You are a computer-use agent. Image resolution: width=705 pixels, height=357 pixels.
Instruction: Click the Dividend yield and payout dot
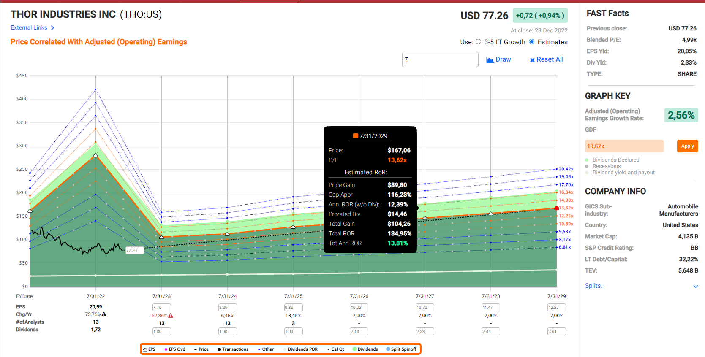(587, 173)
